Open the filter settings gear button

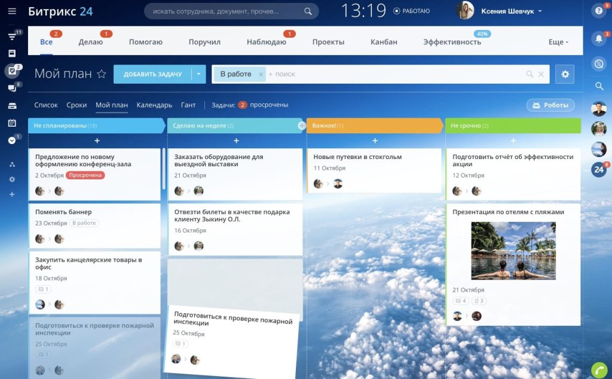(x=565, y=74)
